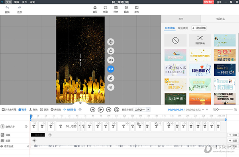Click the Redo arrow in the toolbar
The width and height of the screenshot is (239, 157).
(x=20, y=8)
